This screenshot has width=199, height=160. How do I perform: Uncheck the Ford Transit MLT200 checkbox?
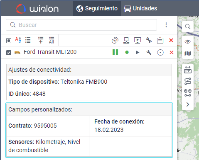tap(9, 53)
